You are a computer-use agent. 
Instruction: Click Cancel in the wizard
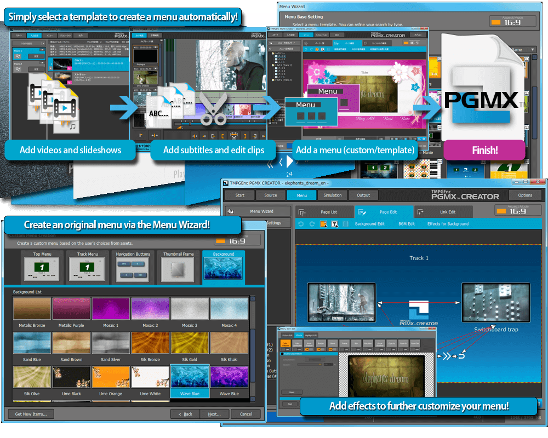click(x=246, y=414)
